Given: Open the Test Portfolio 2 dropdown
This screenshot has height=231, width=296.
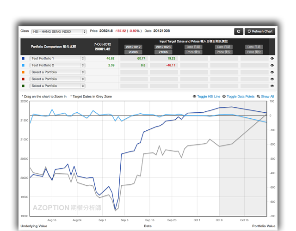Looking at the screenshot, I should [x=57, y=65].
